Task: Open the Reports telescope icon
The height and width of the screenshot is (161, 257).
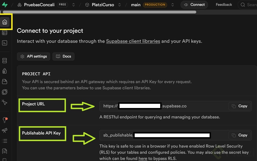Action: (4, 130)
